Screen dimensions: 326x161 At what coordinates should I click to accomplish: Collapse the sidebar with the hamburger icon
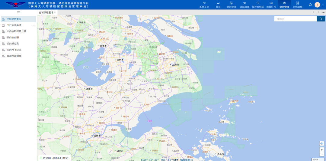pyautogui.click(x=18, y=12)
